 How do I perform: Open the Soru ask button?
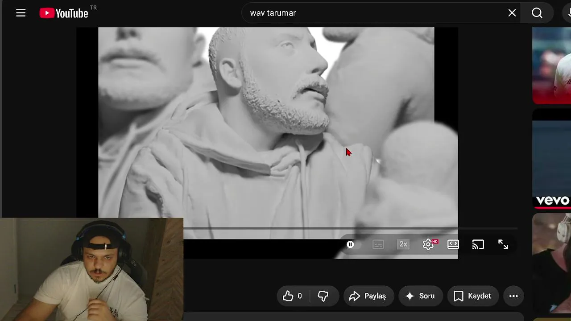coord(420,296)
